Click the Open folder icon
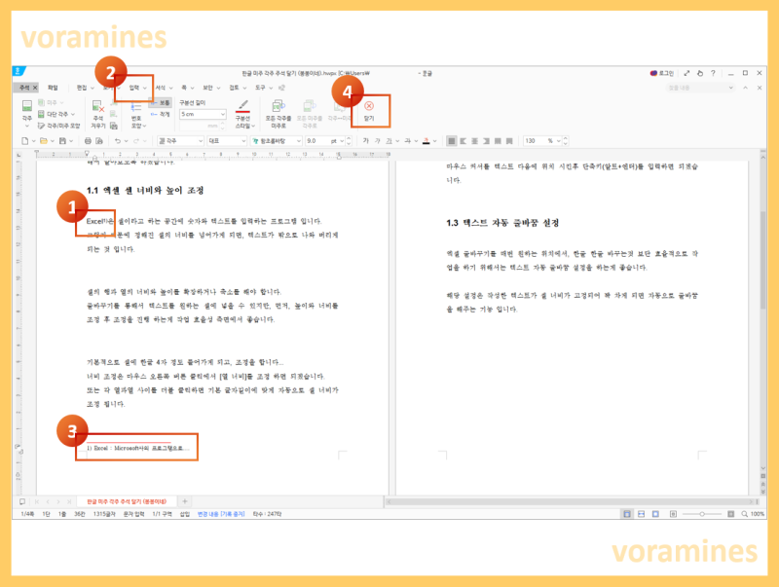779x587 pixels. (44, 141)
